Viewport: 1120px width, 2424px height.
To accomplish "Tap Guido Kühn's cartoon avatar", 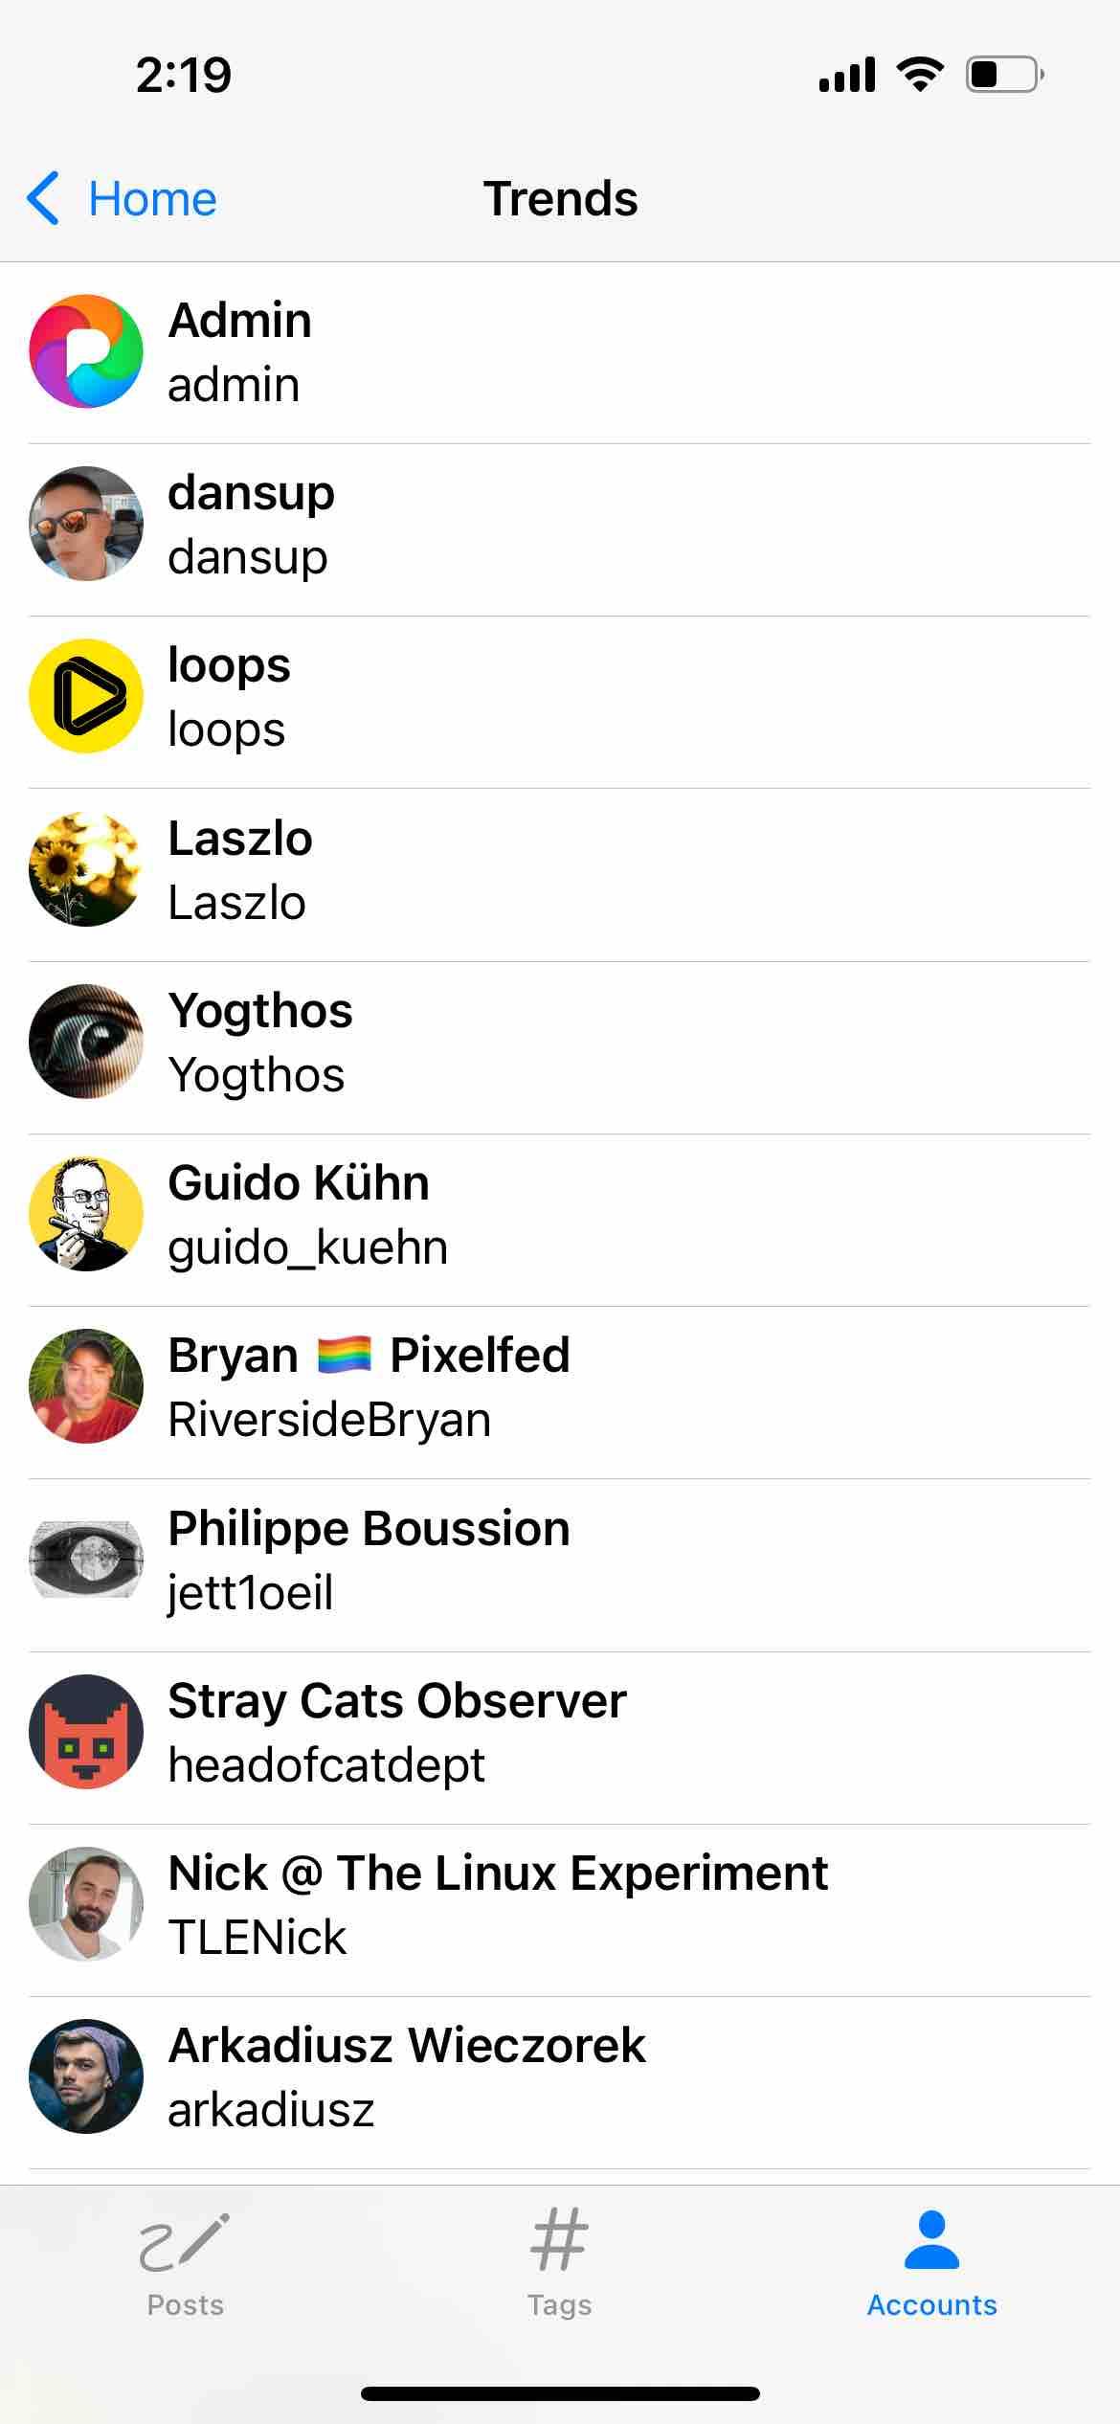I will pyautogui.click(x=86, y=1214).
